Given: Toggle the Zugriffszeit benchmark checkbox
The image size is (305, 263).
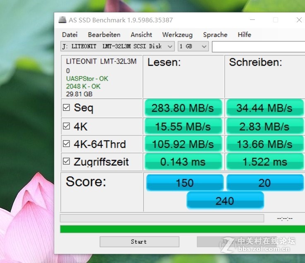Looking at the screenshot, I should [x=66, y=161].
